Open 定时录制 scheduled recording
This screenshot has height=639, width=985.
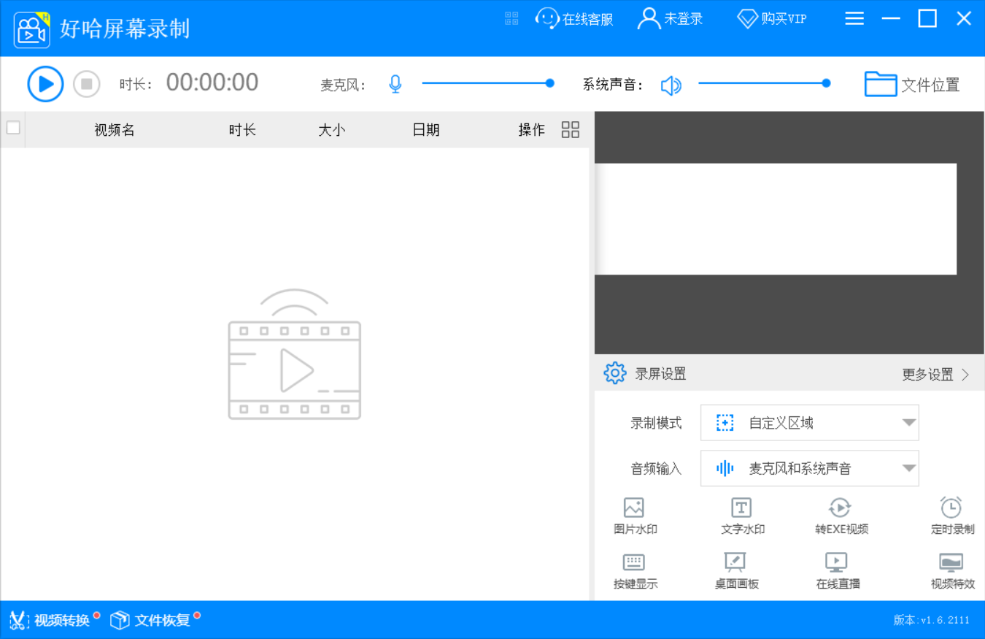(952, 516)
